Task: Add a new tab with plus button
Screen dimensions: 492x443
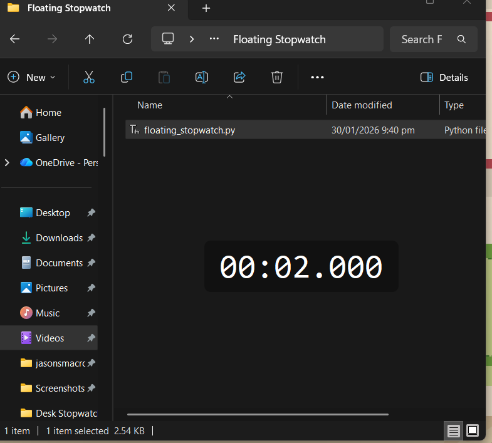Action: (x=206, y=8)
